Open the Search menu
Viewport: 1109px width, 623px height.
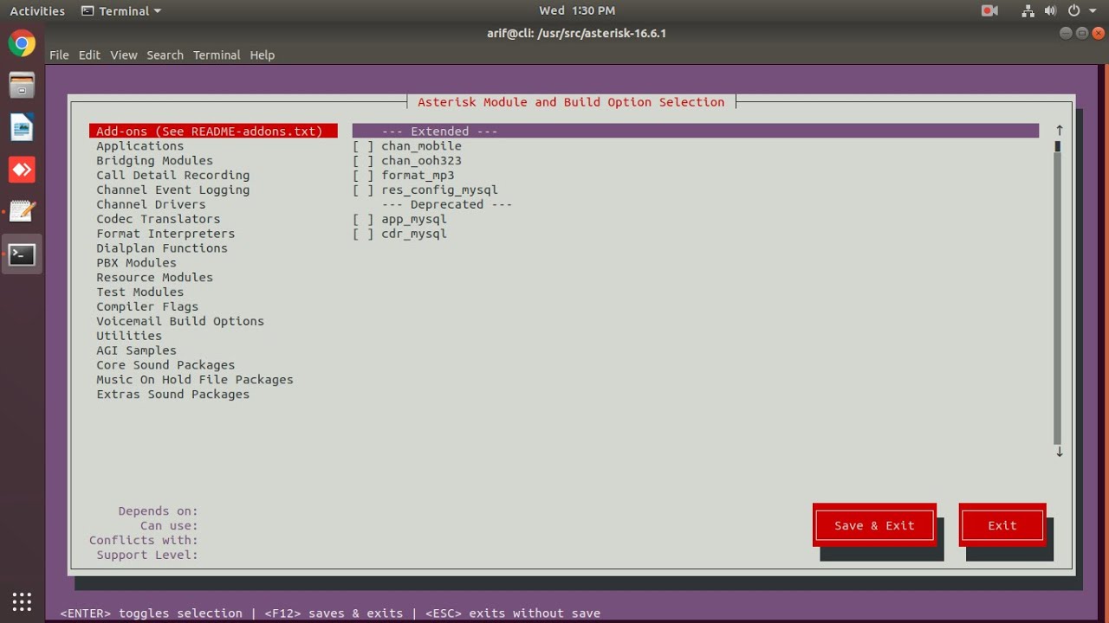pyautogui.click(x=165, y=55)
